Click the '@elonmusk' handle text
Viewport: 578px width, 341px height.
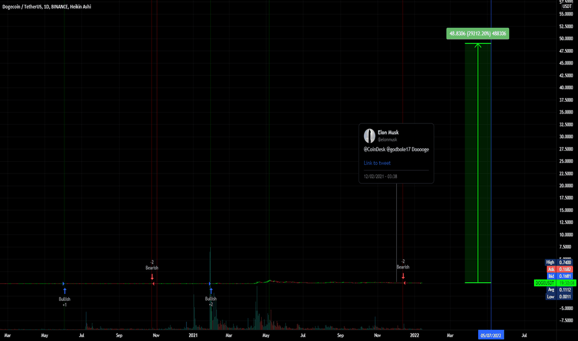tap(387, 139)
